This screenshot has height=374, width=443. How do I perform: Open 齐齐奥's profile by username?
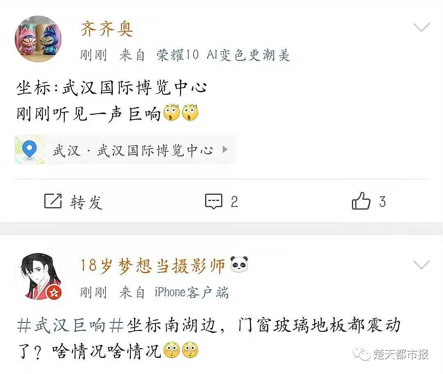click(107, 29)
